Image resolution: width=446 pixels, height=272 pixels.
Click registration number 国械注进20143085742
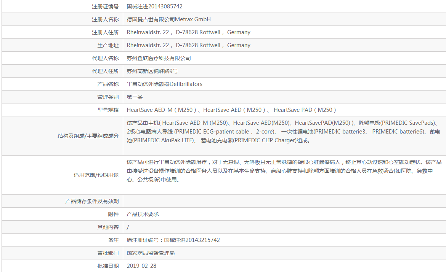[154, 6]
